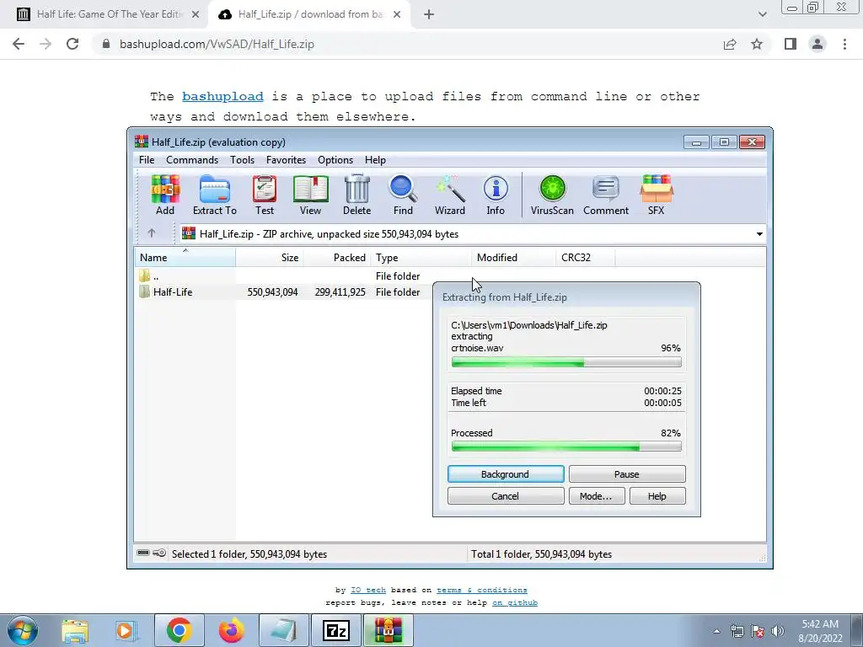863x647 pixels.
Task: Open the Find magnifier tool
Action: [403, 195]
